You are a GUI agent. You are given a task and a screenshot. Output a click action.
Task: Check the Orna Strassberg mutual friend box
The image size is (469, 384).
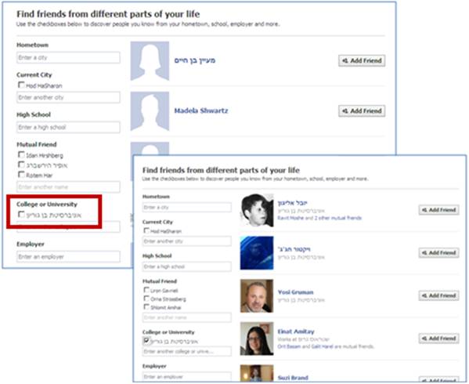146,299
